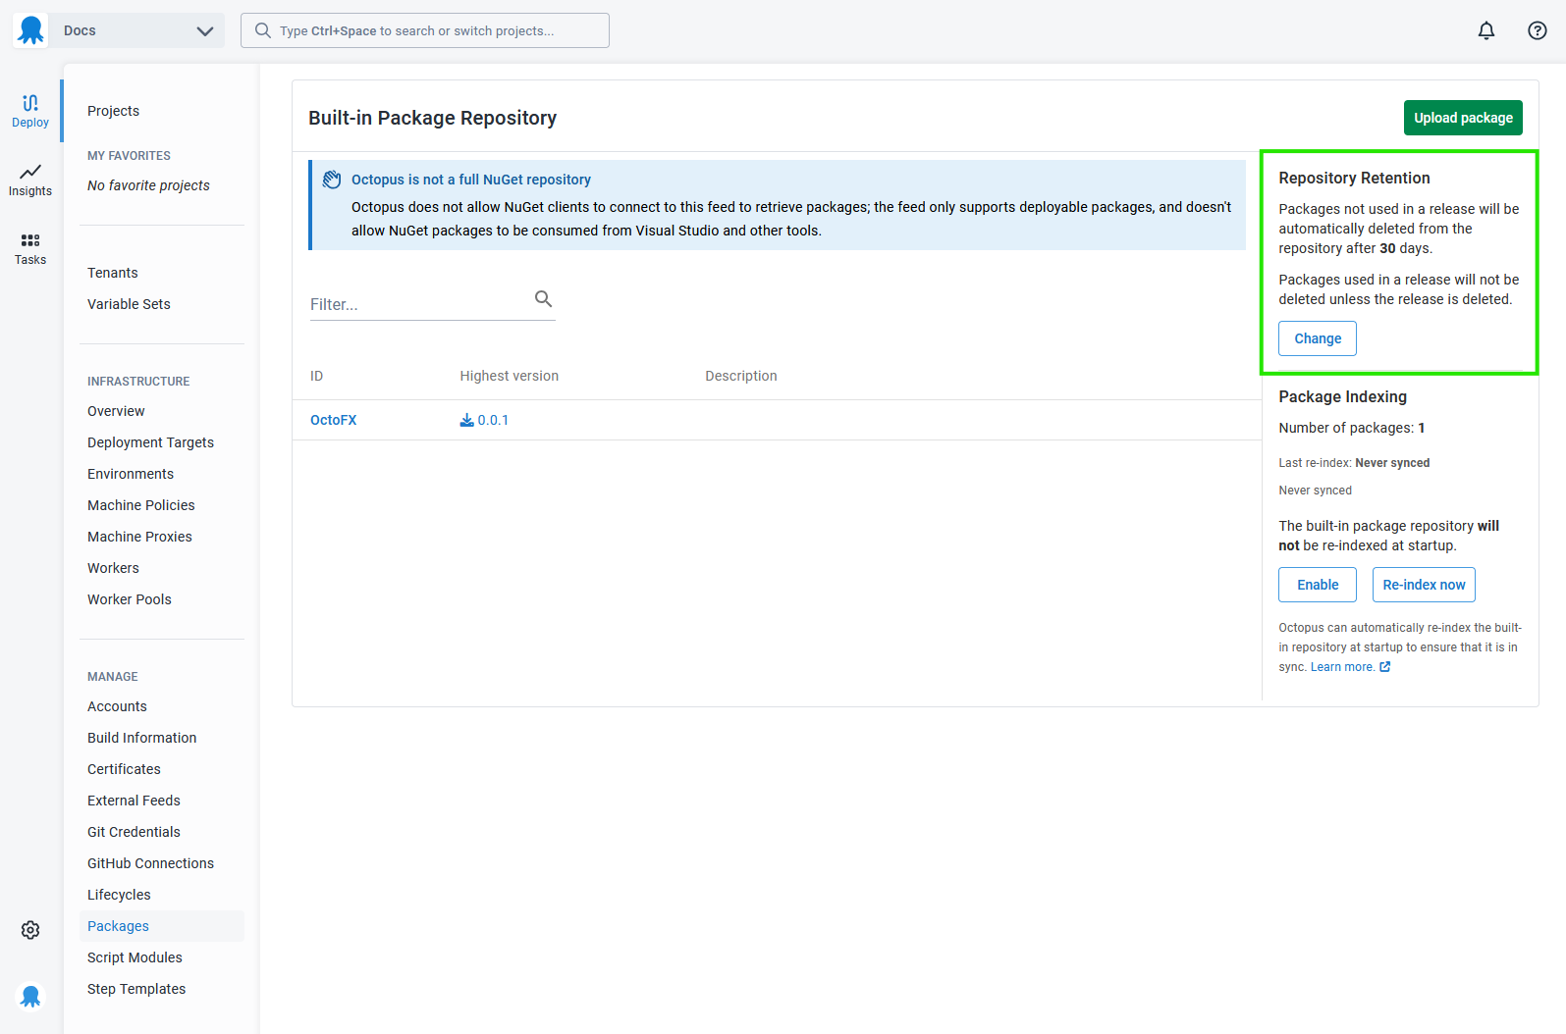Click 'Number of packages: 1' text
Viewport: 1566px width, 1034px height.
tap(1351, 428)
